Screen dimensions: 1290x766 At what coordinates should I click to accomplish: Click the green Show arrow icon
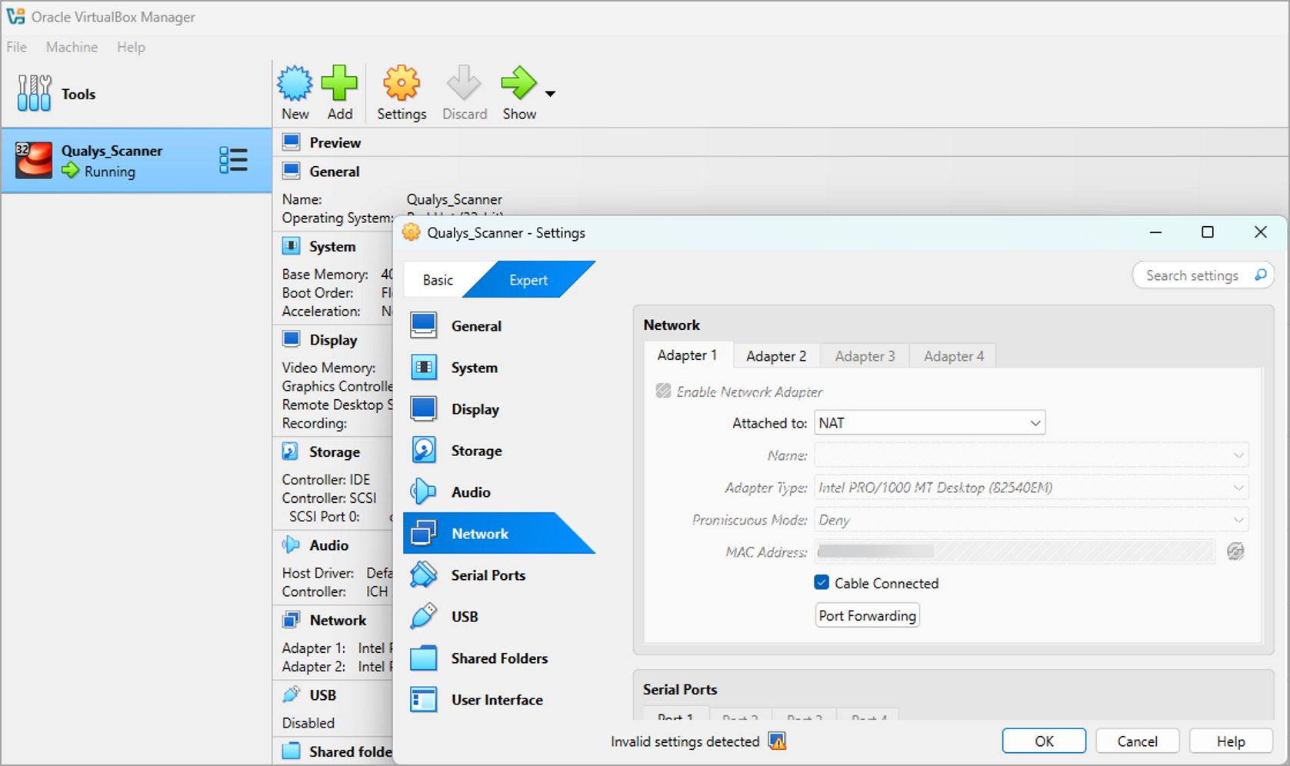coord(518,84)
